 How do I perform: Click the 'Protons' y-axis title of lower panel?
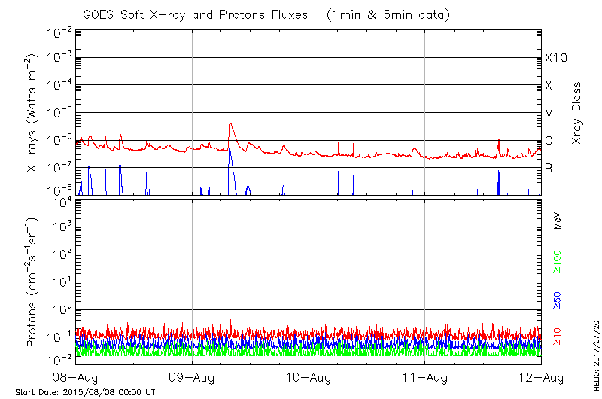pyautogui.click(x=33, y=283)
